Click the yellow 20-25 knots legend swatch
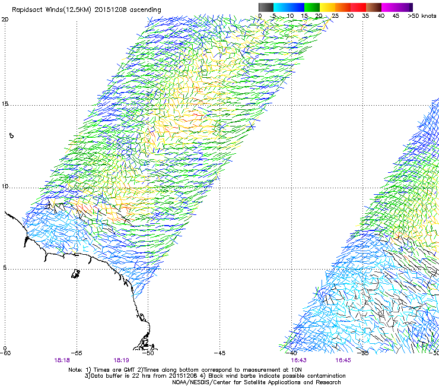 tap(327, 7)
